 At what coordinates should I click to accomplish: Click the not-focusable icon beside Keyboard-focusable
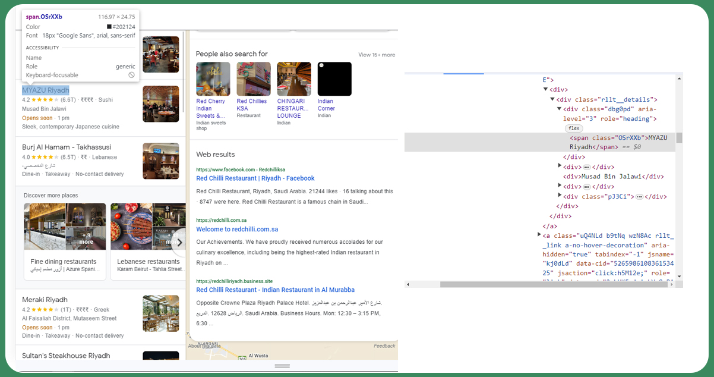[x=132, y=76]
